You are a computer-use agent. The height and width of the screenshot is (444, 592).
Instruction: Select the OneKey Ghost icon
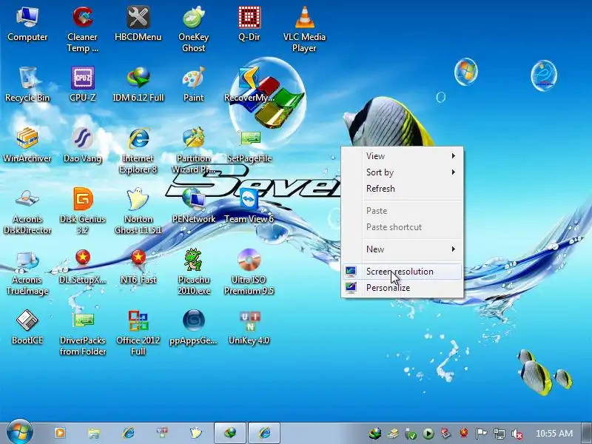click(x=193, y=30)
